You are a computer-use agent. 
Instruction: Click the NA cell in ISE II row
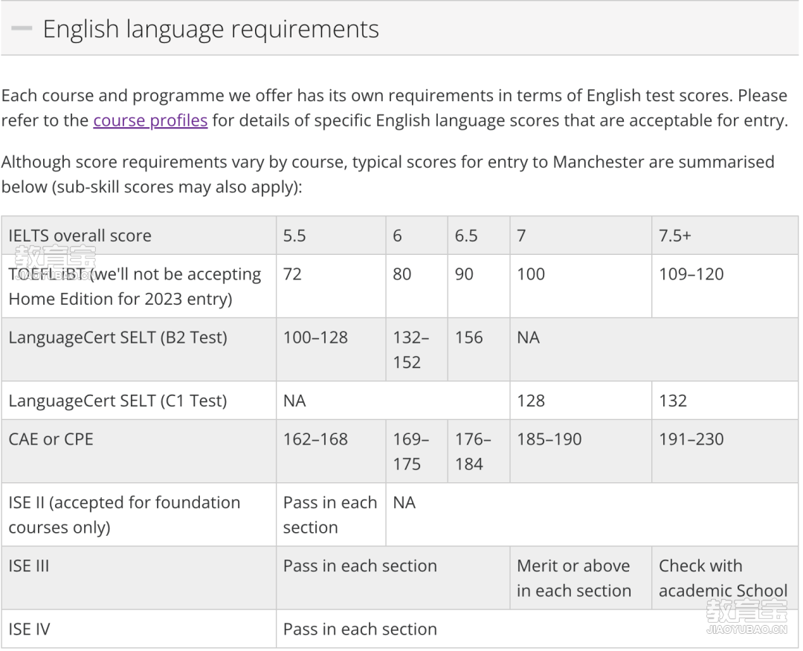coord(592,514)
